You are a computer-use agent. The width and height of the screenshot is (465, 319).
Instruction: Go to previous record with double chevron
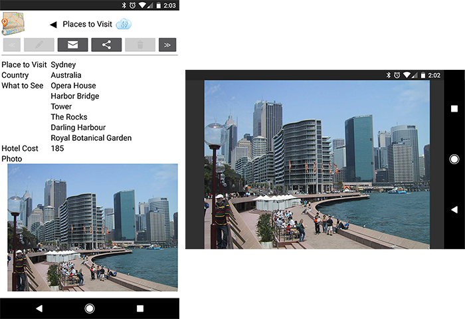pos(11,45)
